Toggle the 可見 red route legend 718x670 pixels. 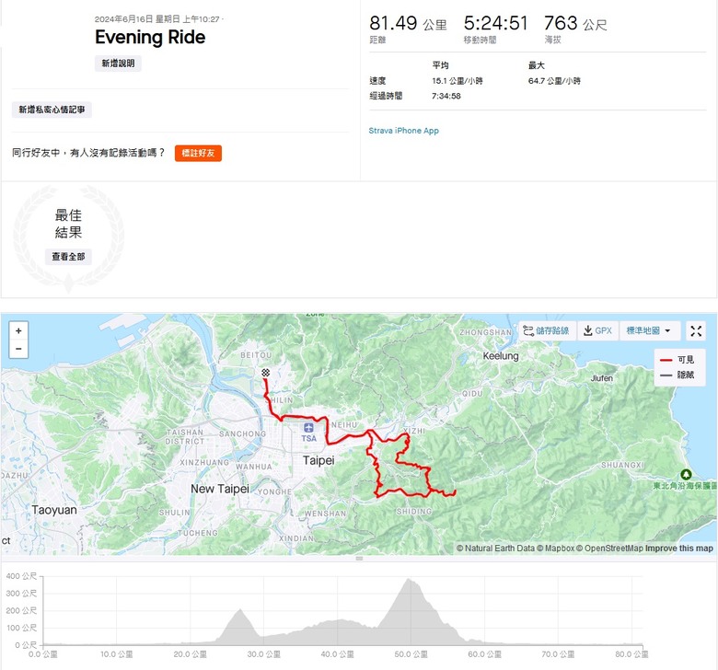tap(678, 360)
